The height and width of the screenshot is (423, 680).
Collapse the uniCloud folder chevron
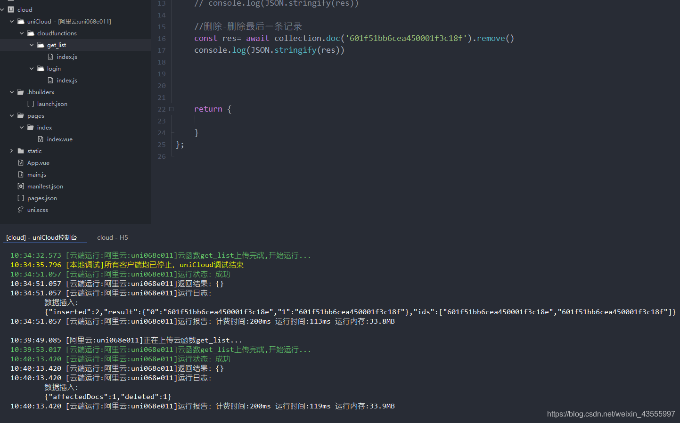click(x=12, y=21)
